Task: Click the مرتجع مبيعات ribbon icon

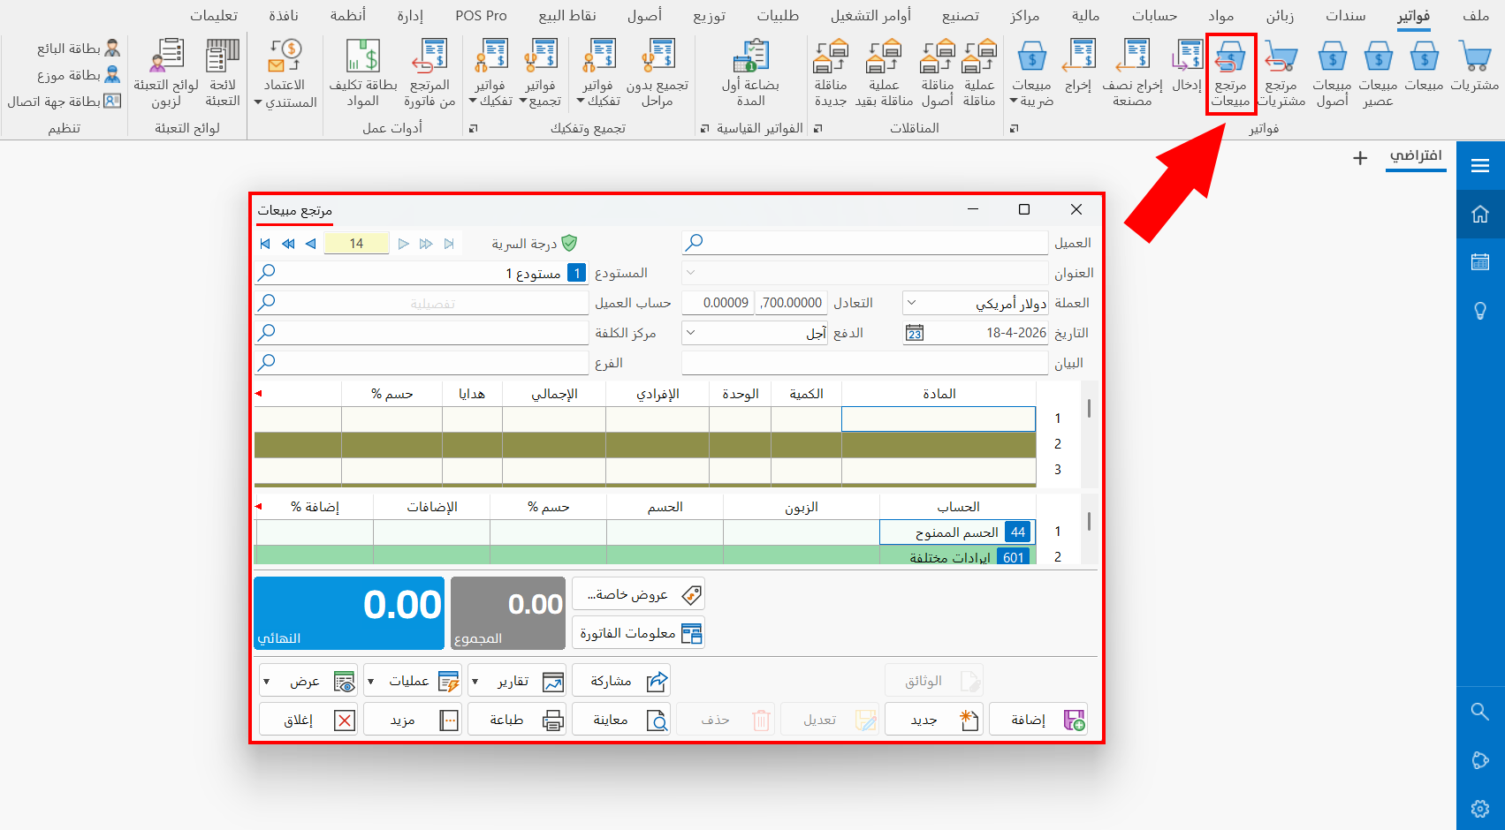Action: [x=1230, y=74]
